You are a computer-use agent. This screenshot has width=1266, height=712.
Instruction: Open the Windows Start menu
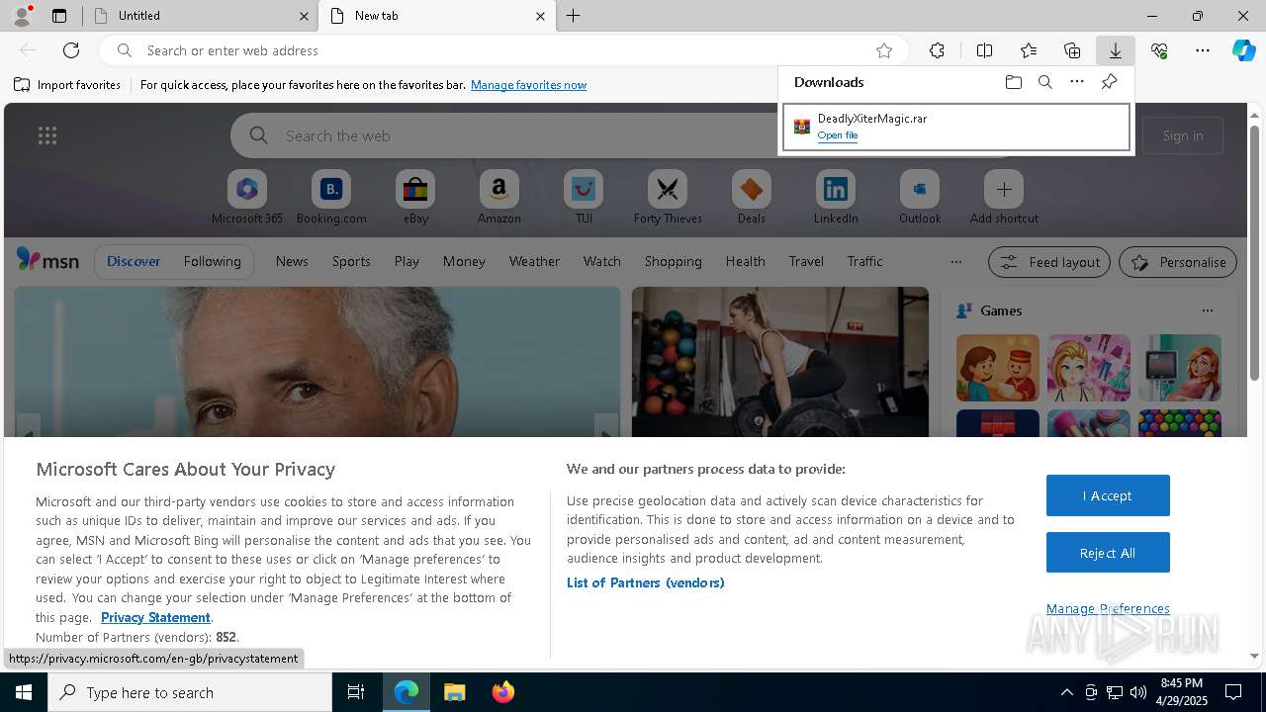(24, 692)
